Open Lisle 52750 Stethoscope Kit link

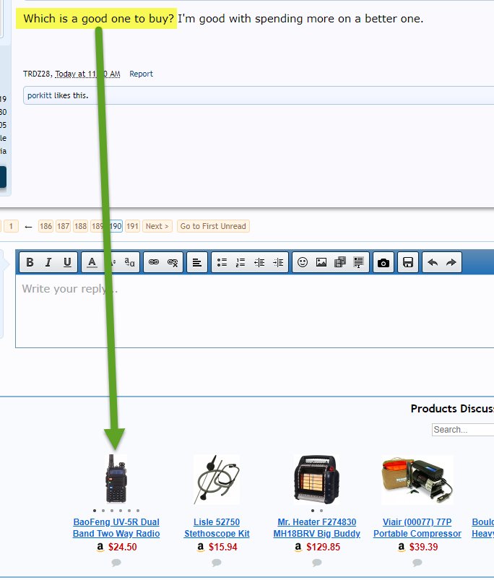(217, 527)
